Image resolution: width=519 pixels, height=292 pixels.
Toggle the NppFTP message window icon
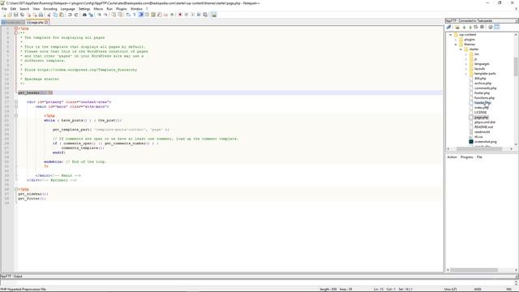point(496,27)
